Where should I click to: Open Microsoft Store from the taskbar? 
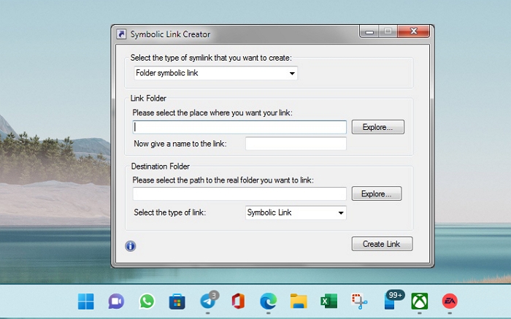click(x=177, y=301)
